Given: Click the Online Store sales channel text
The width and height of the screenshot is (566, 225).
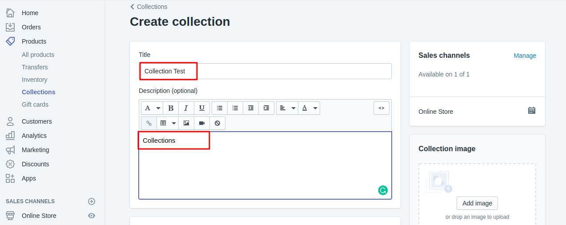Looking at the screenshot, I should (x=436, y=112).
